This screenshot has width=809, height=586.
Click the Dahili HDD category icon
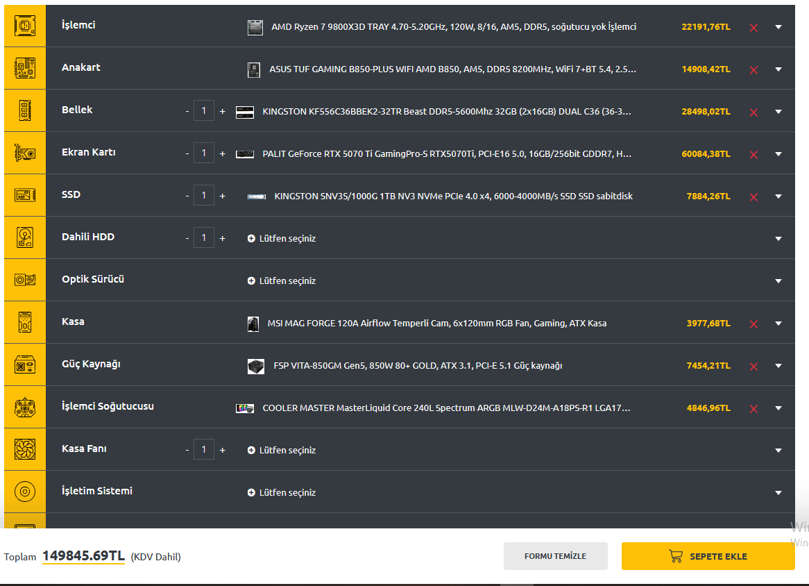tap(25, 237)
